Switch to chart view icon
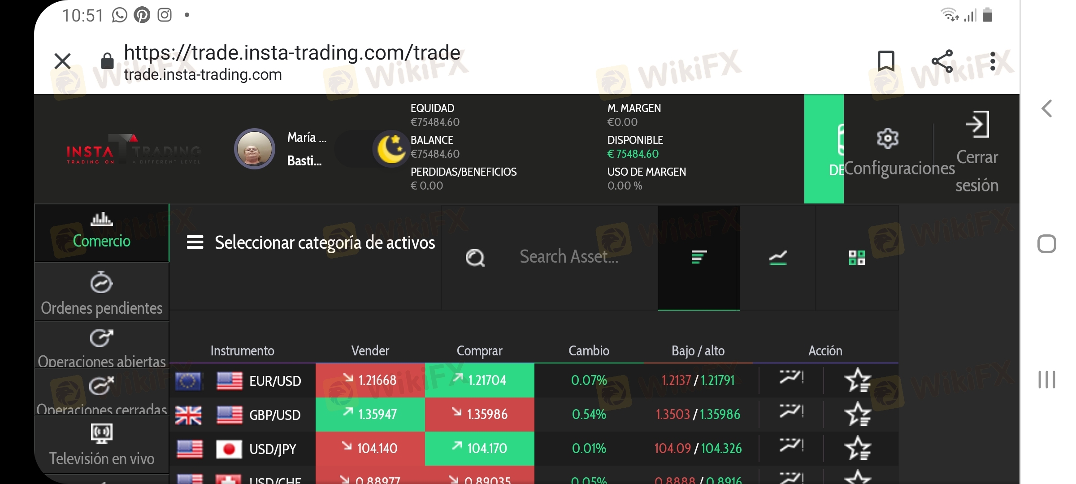Screen dimensions: 1076x484 (x=778, y=258)
